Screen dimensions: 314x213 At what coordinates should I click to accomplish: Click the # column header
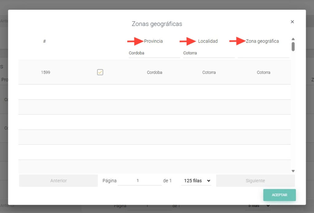[x=44, y=41]
